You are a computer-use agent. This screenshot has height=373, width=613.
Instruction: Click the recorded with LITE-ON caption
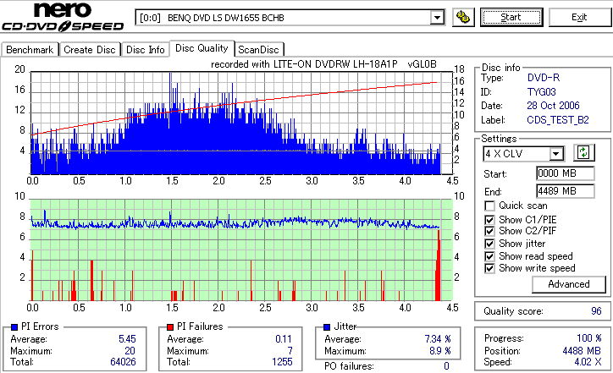[x=323, y=64]
